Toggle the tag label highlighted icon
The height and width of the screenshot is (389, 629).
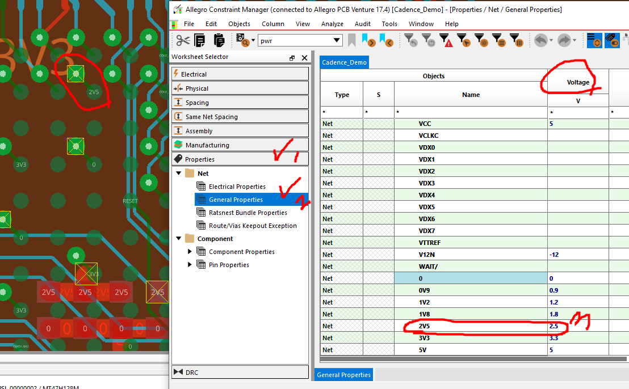pos(612,40)
